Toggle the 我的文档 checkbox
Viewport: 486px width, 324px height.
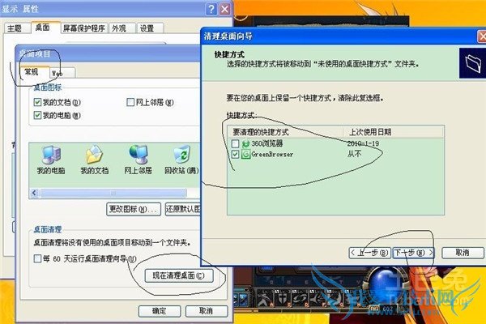pos(37,102)
